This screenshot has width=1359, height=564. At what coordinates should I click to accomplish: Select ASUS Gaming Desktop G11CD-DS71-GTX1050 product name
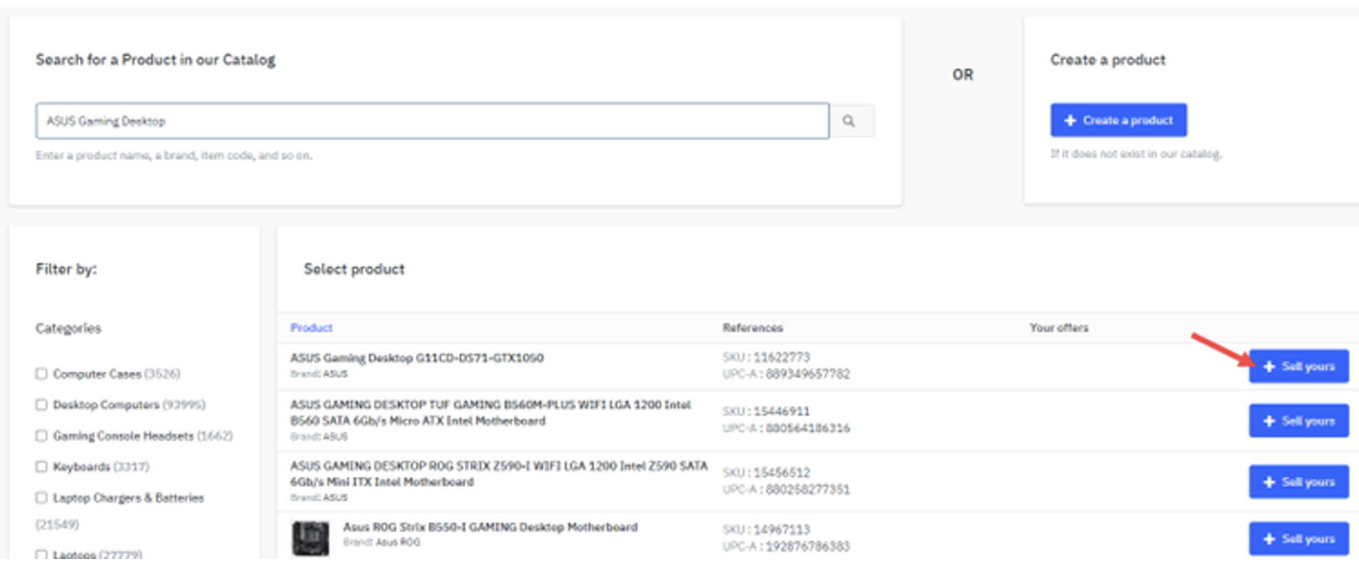click(x=417, y=358)
